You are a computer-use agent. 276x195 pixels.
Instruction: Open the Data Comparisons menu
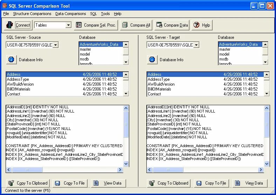tap(71, 14)
